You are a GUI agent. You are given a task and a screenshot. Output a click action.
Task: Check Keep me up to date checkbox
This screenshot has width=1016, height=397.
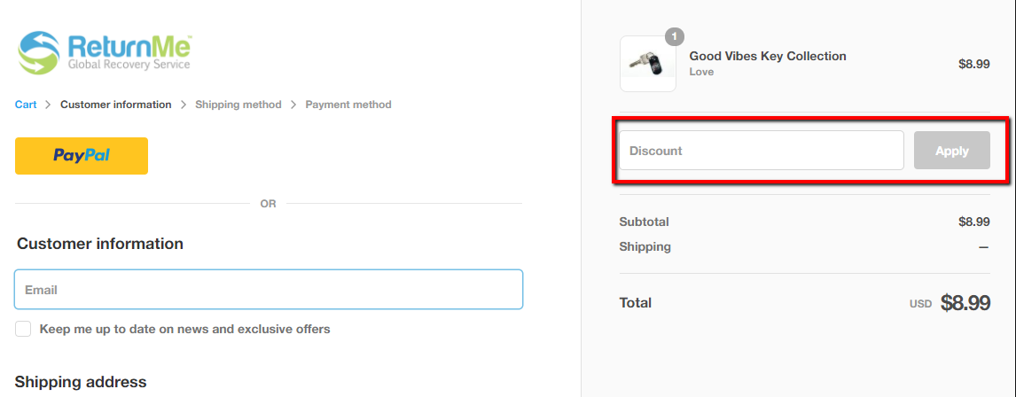coord(23,330)
